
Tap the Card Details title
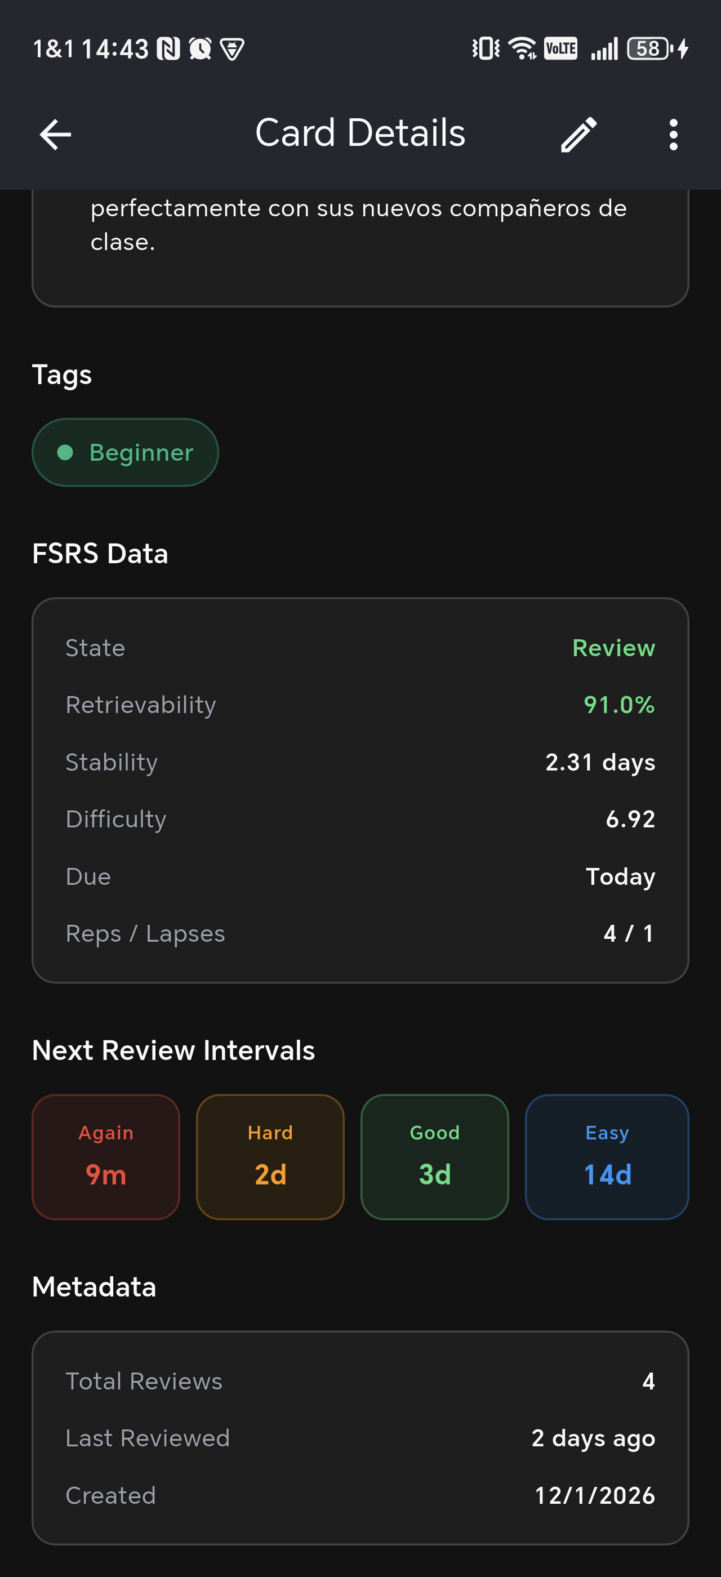click(x=360, y=133)
